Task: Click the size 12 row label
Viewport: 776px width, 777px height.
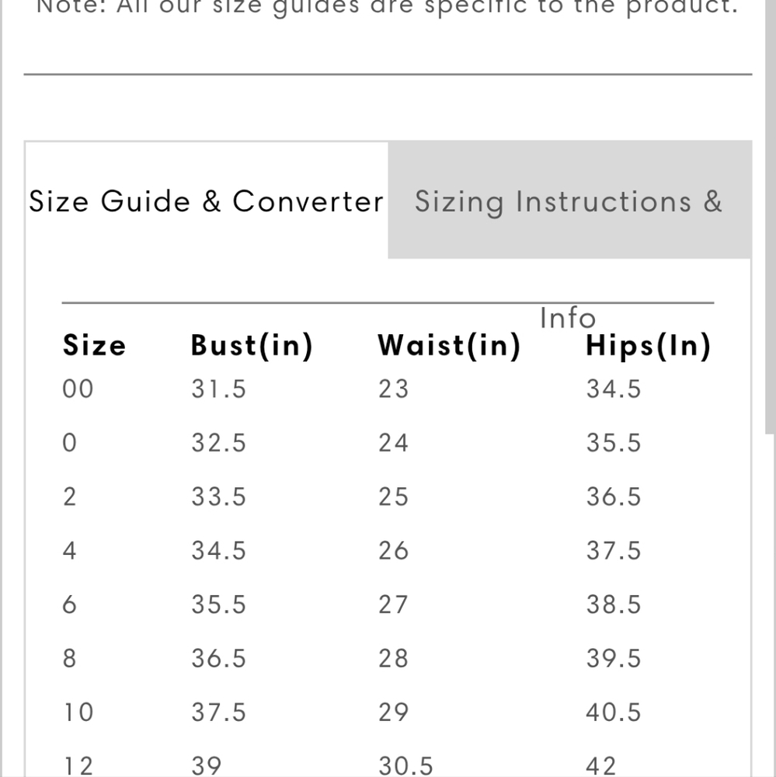Action: (78, 765)
